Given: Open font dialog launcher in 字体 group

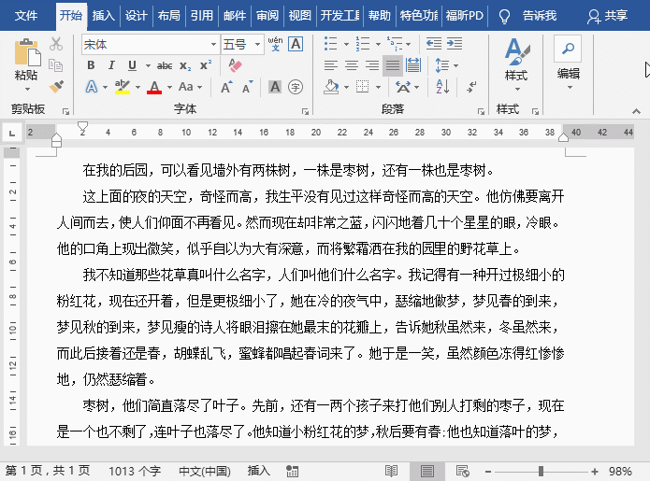Looking at the screenshot, I should [306, 111].
